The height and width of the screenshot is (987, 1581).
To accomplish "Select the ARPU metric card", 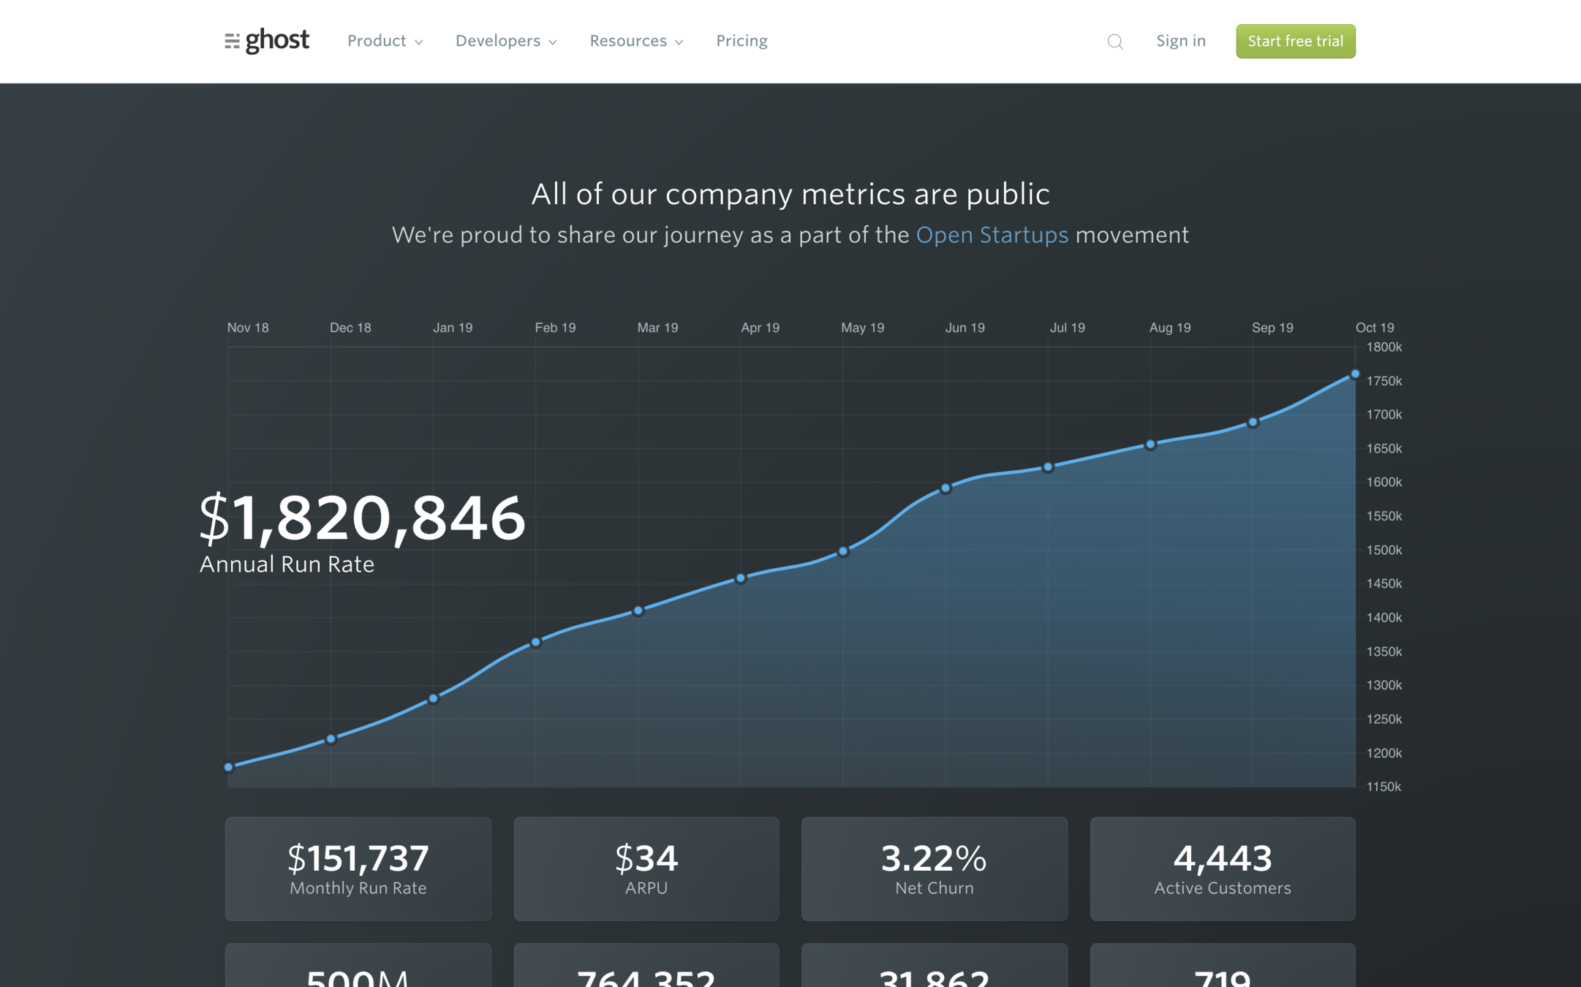I will tap(646, 869).
